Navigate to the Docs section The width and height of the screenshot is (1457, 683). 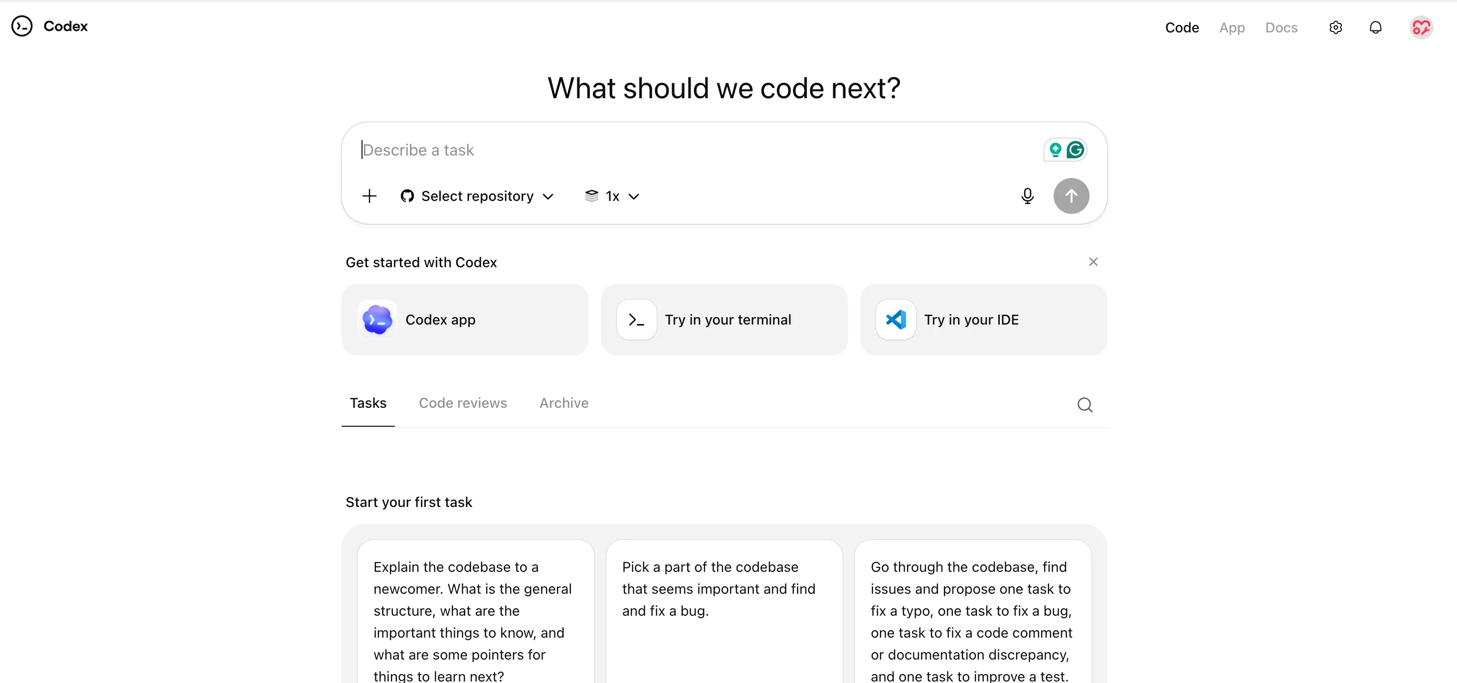pos(1281,27)
